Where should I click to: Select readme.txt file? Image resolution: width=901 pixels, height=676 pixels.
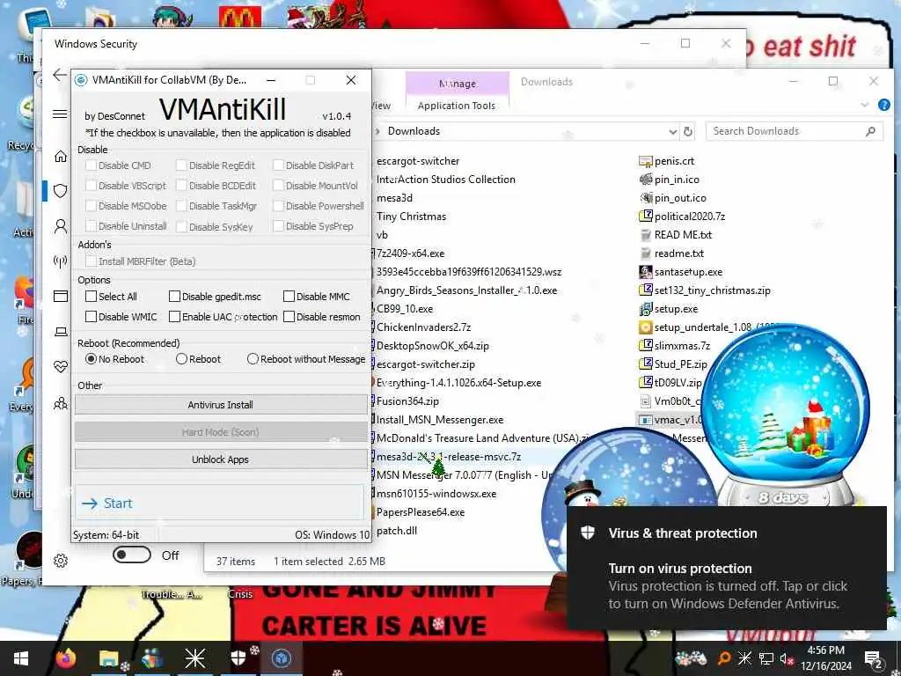click(x=671, y=253)
